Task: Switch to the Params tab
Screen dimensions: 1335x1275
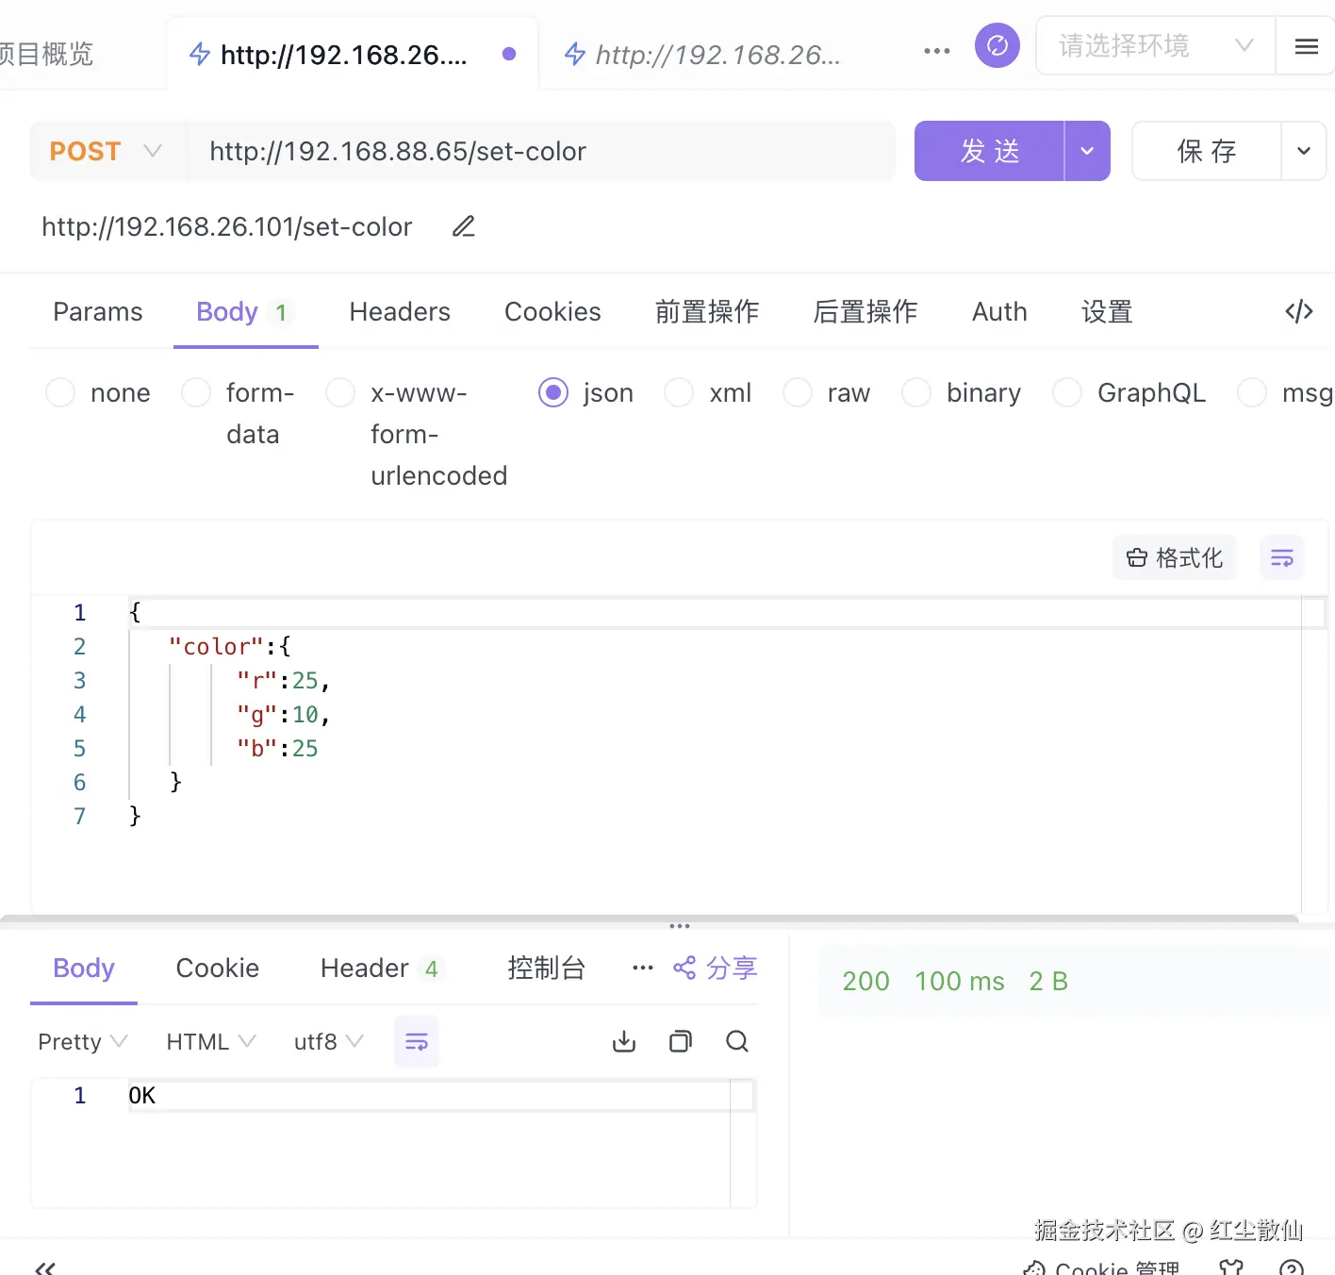Action: coord(98,311)
